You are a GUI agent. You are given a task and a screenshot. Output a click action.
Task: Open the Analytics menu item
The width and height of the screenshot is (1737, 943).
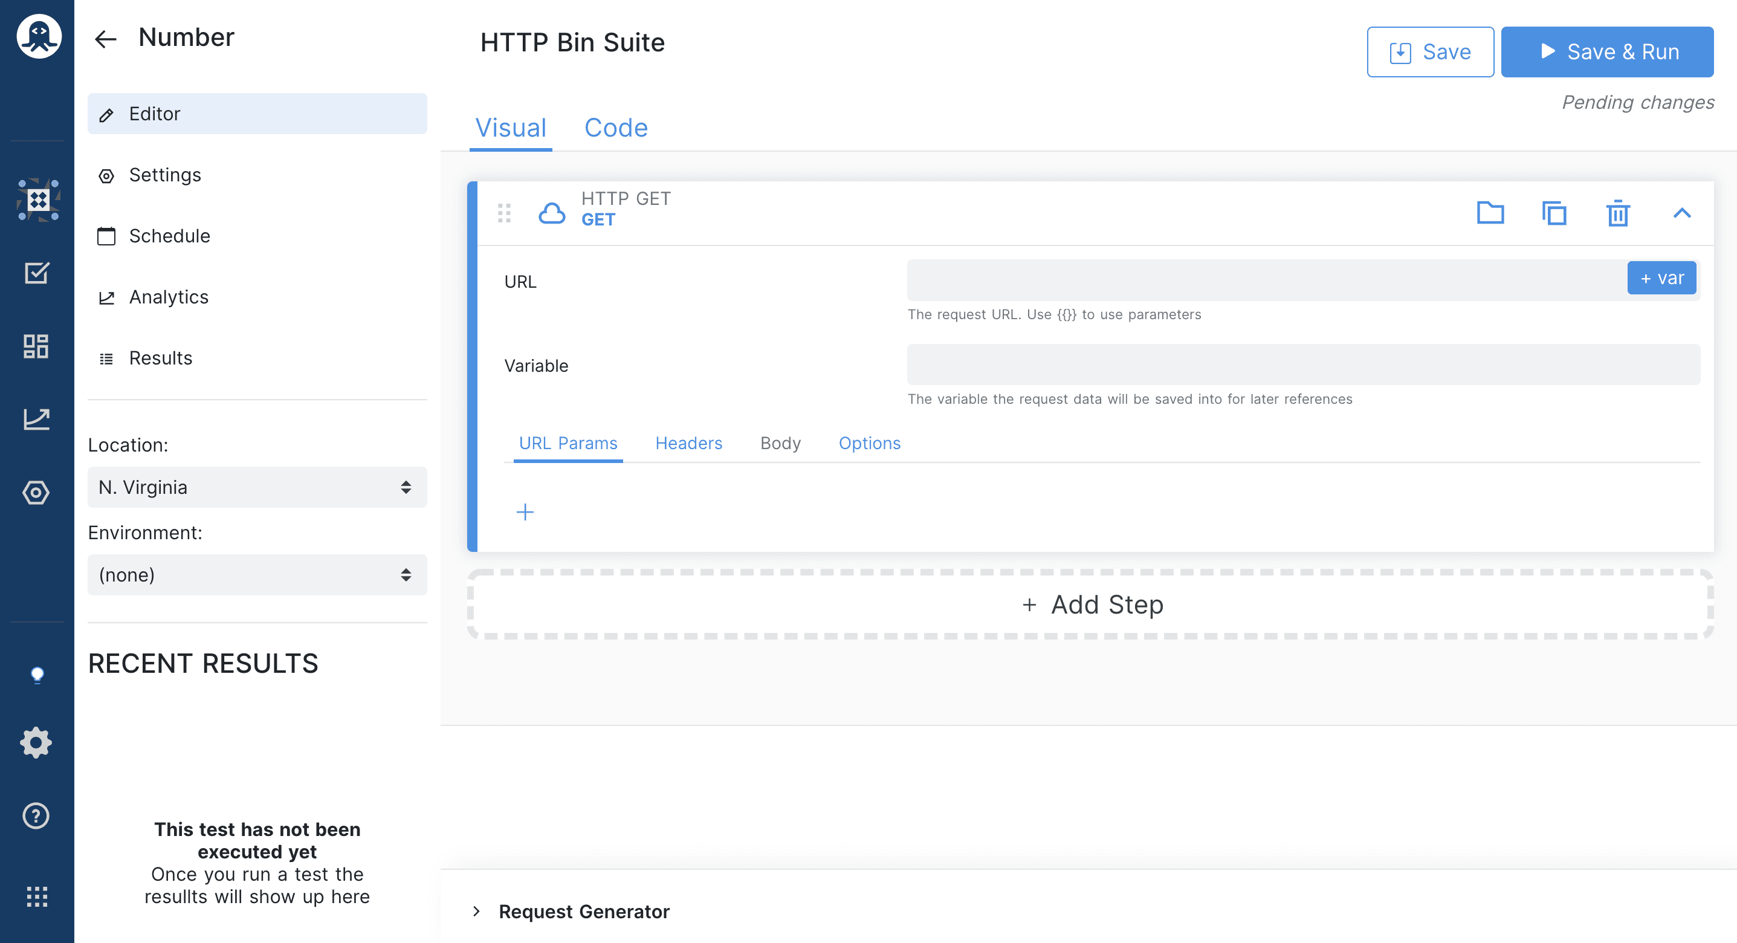pos(257,297)
